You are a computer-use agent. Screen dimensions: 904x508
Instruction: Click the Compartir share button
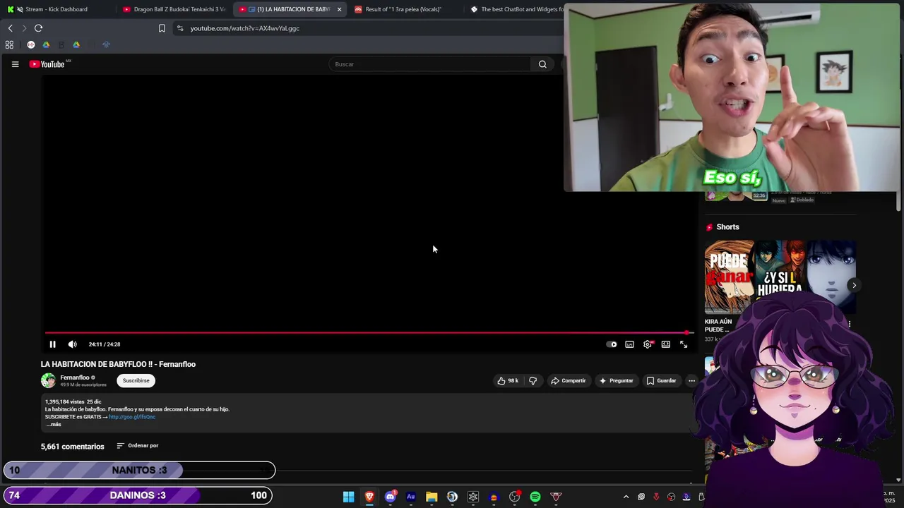(569, 380)
